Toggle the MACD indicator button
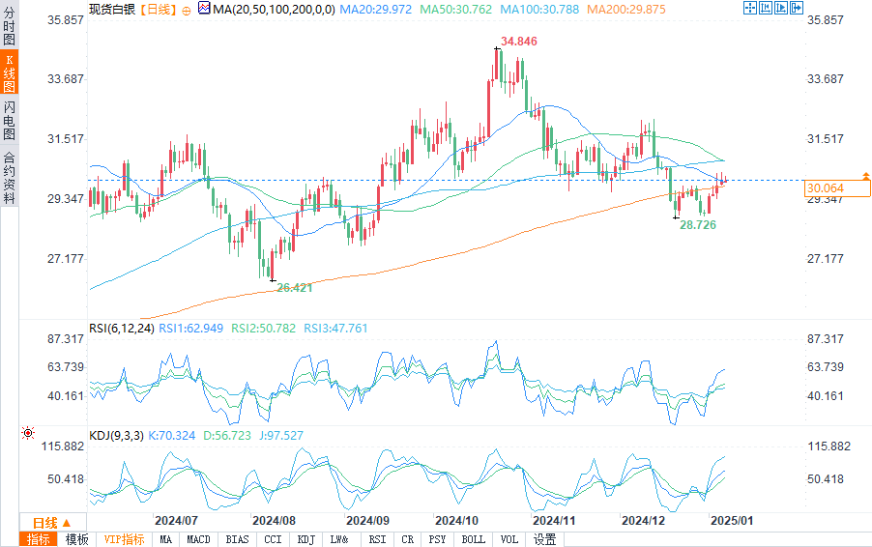The image size is (872, 547). click(198, 539)
